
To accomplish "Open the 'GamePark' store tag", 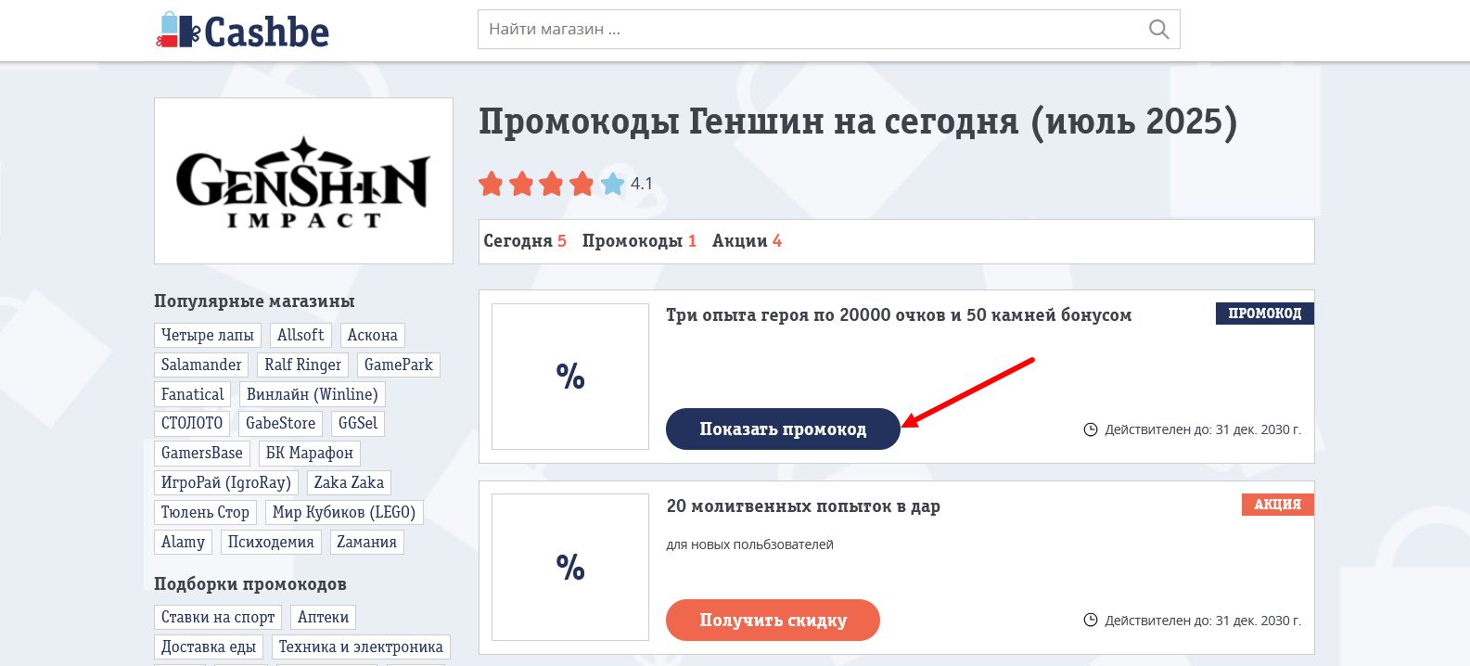I will pos(399,365).
